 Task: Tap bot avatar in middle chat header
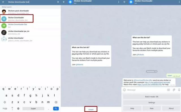click(70, 2)
